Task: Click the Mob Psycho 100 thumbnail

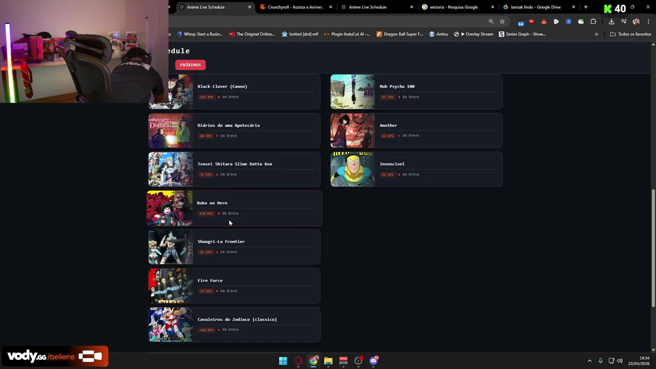Action: 353,92
